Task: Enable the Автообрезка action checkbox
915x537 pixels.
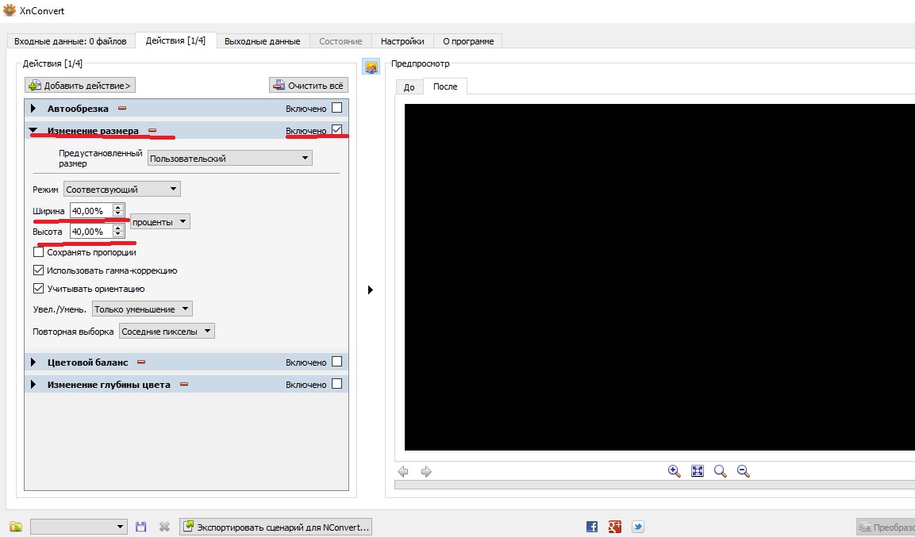Action: point(336,108)
